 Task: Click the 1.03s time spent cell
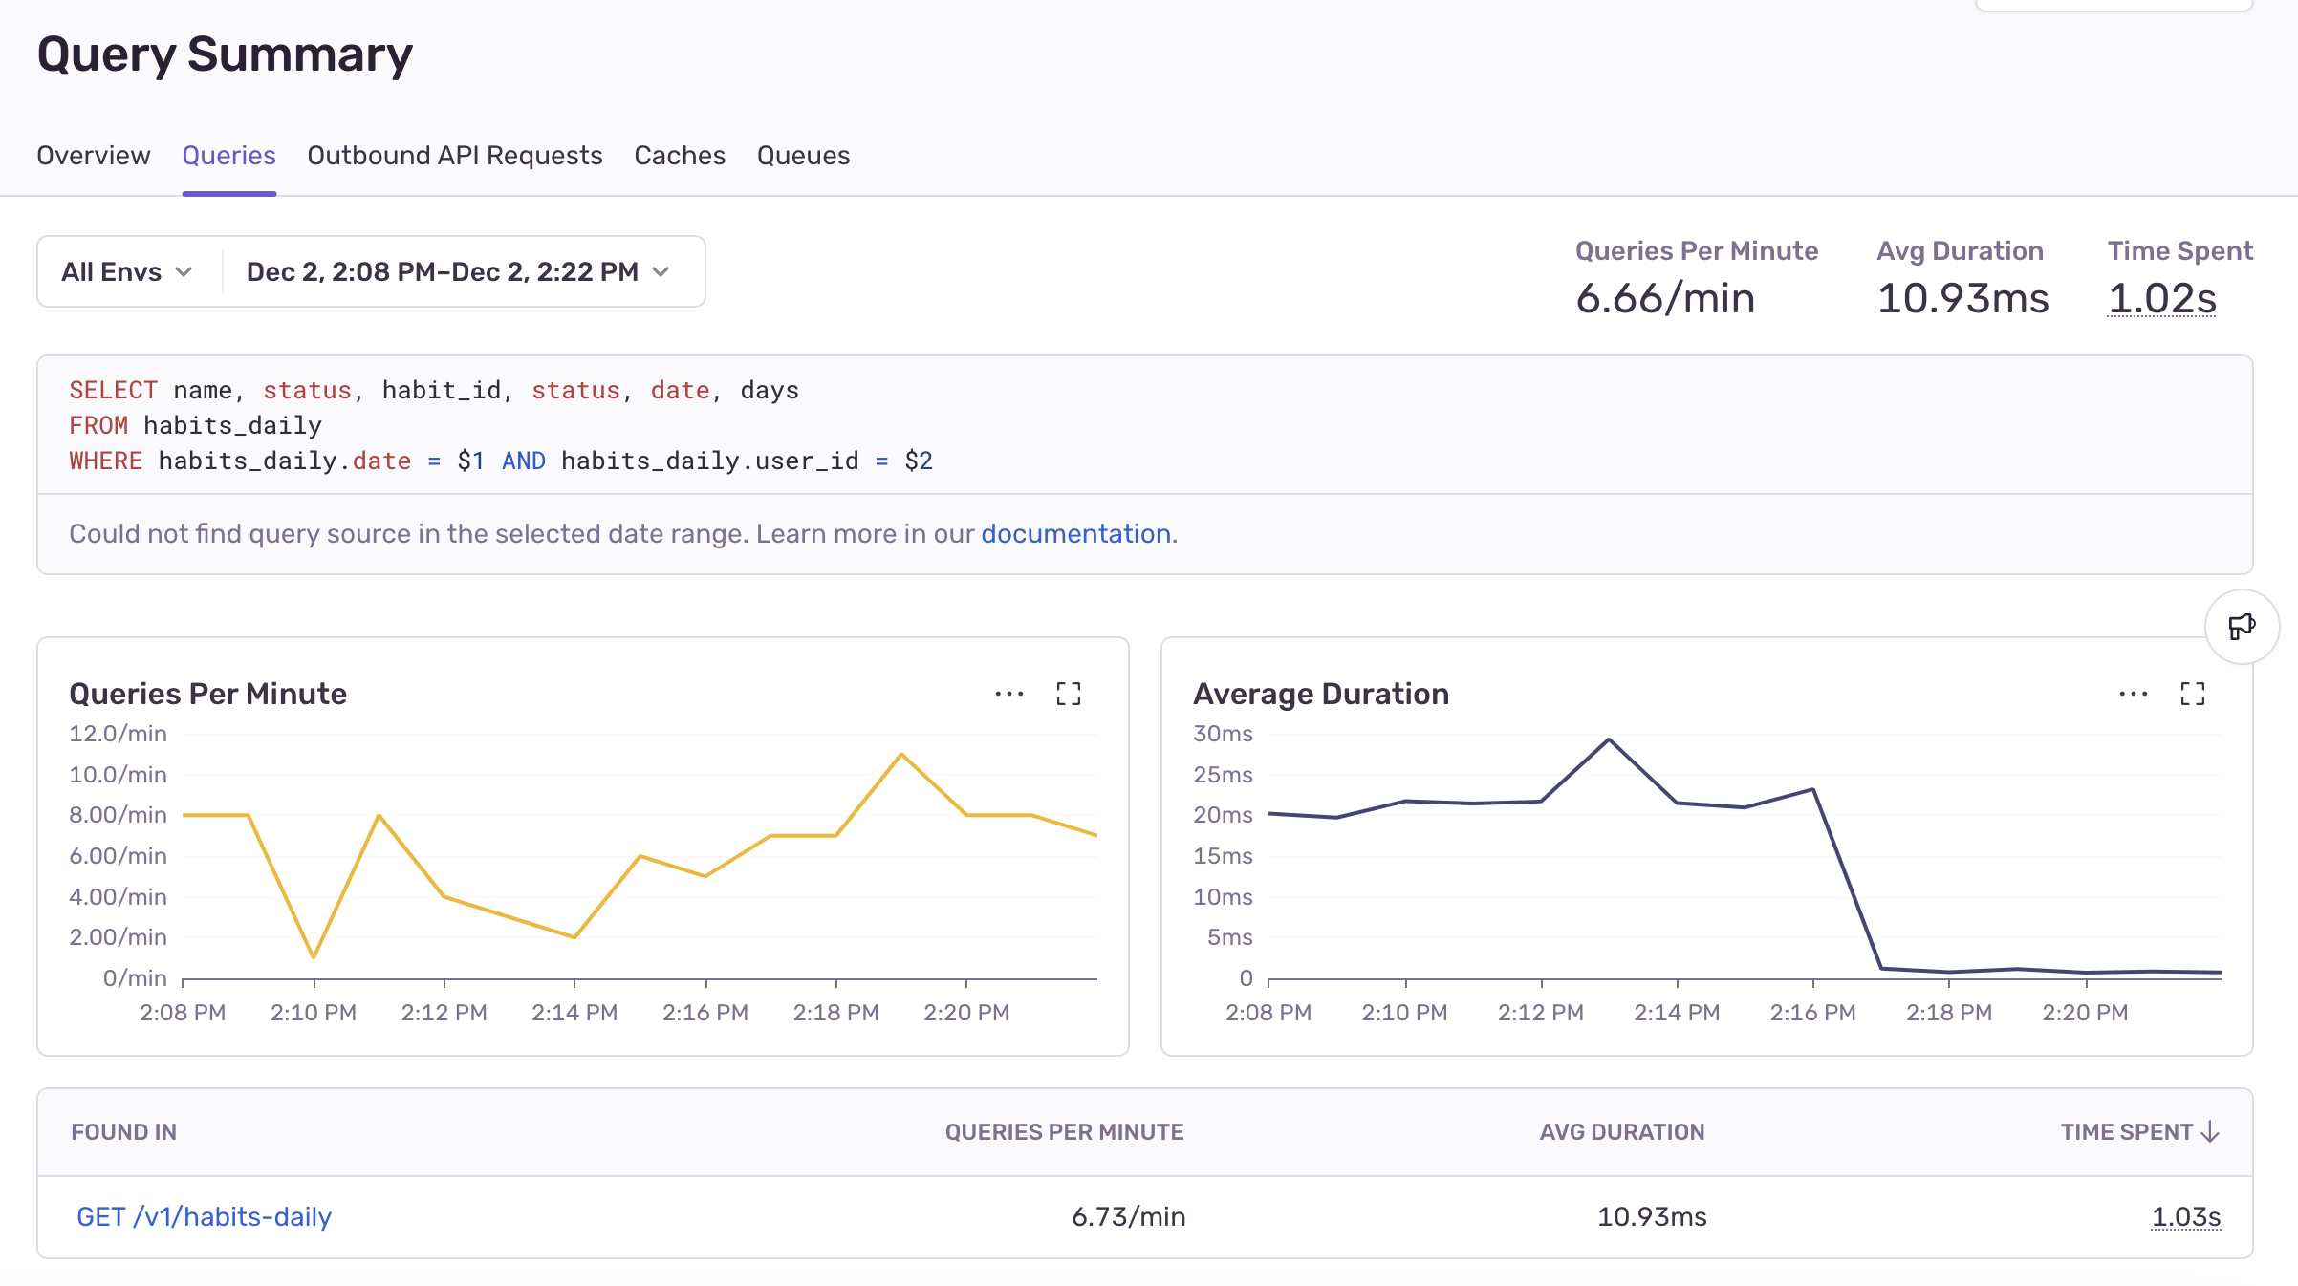click(2185, 1217)
